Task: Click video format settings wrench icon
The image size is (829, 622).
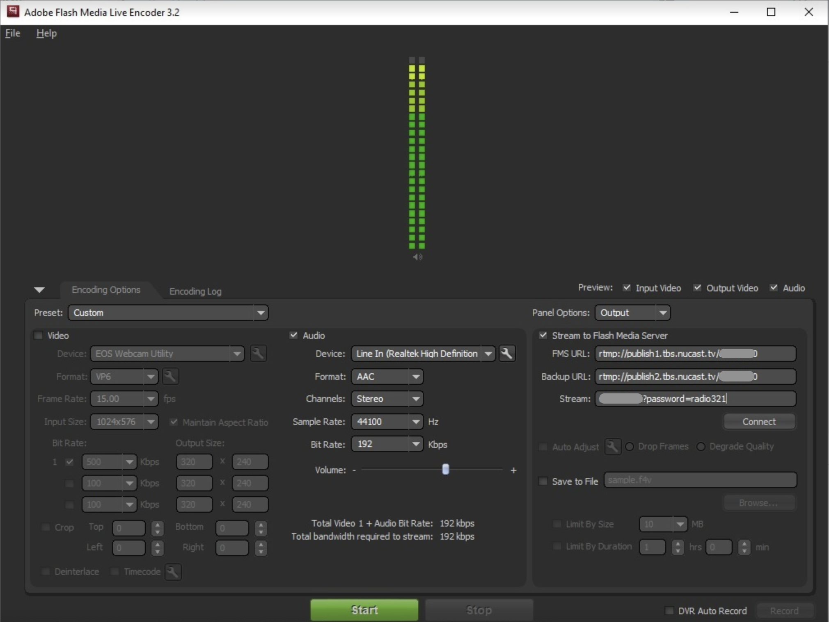Action: tap(170, 376)
